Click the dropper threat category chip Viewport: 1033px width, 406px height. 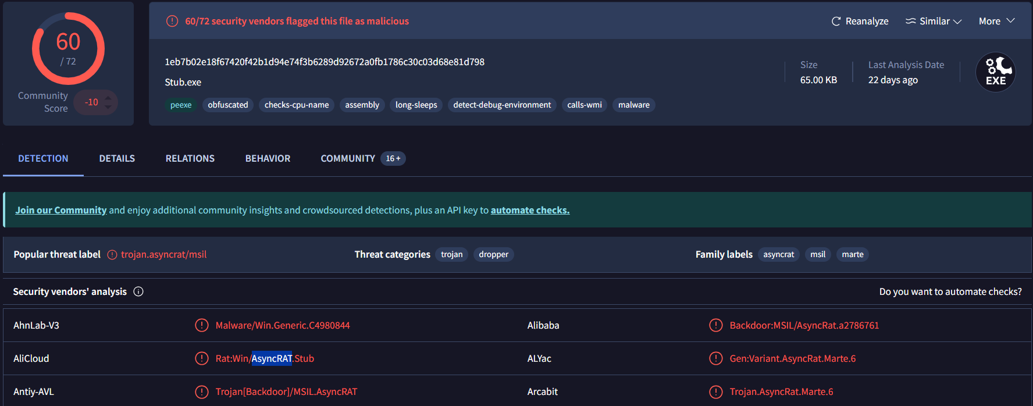pos(493,254)
